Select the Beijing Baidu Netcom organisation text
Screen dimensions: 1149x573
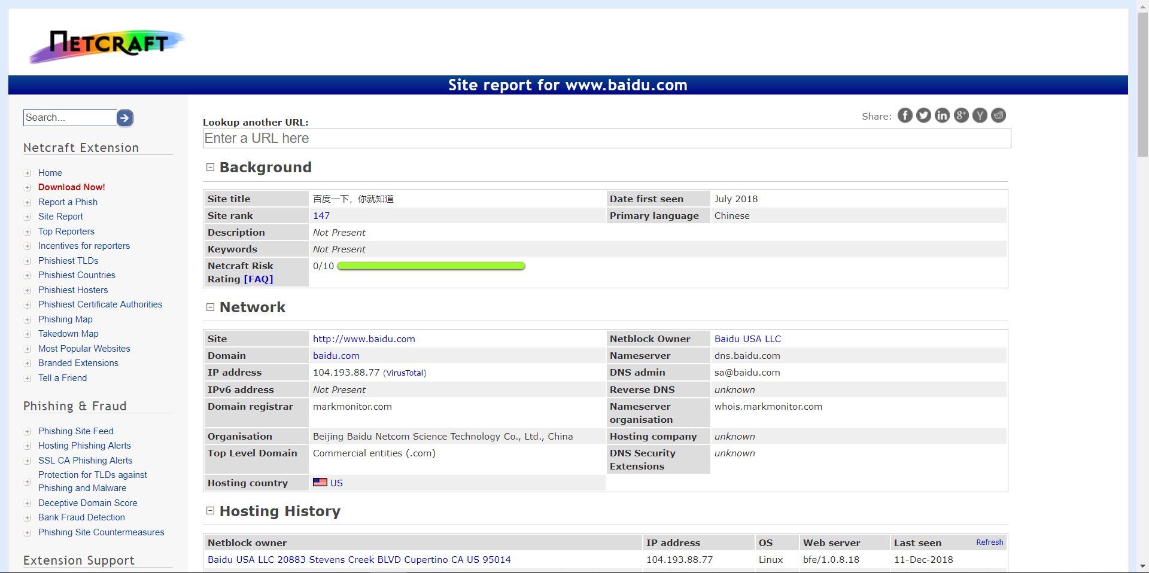click(443, 437)
